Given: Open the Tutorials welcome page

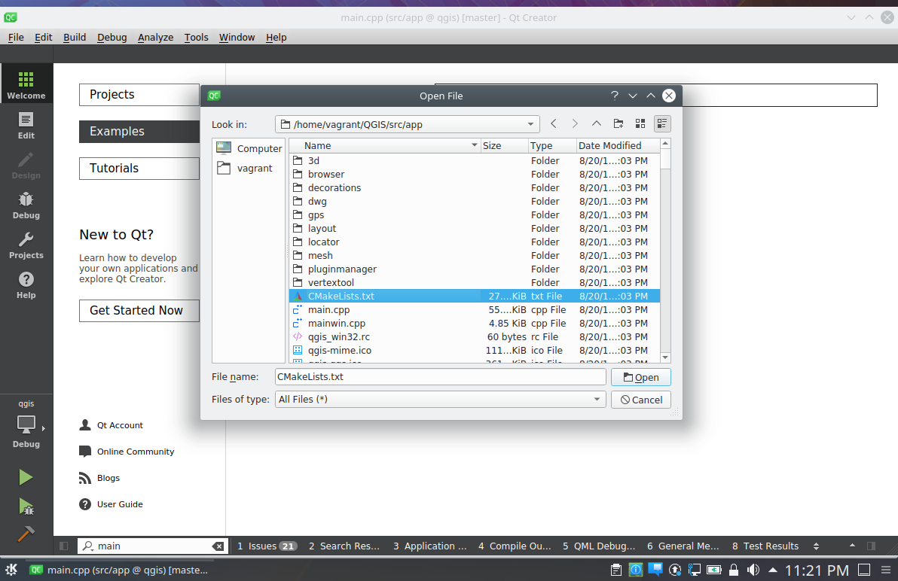Looking at the screenshot, I should [x=139, y=169].
